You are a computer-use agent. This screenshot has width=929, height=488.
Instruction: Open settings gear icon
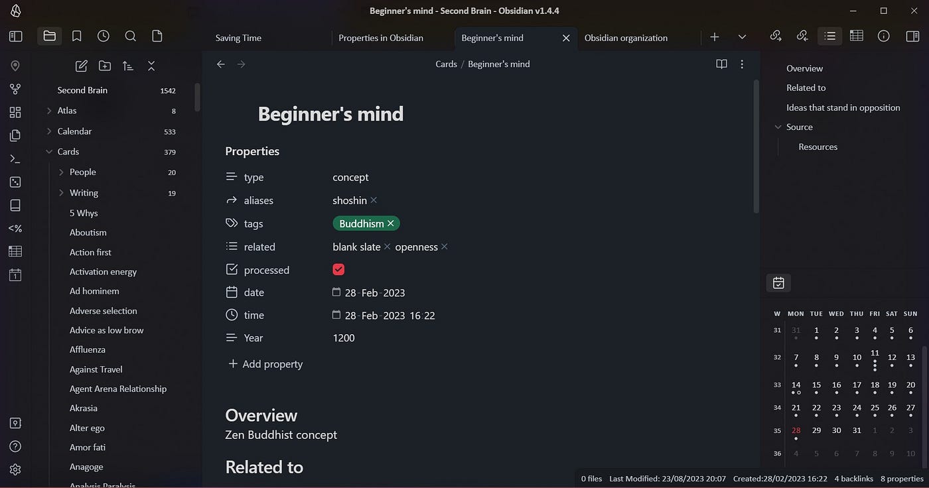coord(15,469)
